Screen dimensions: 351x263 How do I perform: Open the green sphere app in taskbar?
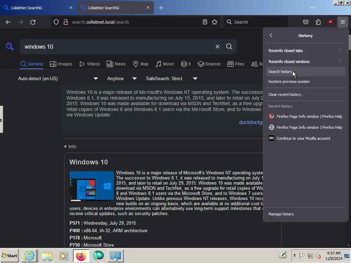[98, 255]
